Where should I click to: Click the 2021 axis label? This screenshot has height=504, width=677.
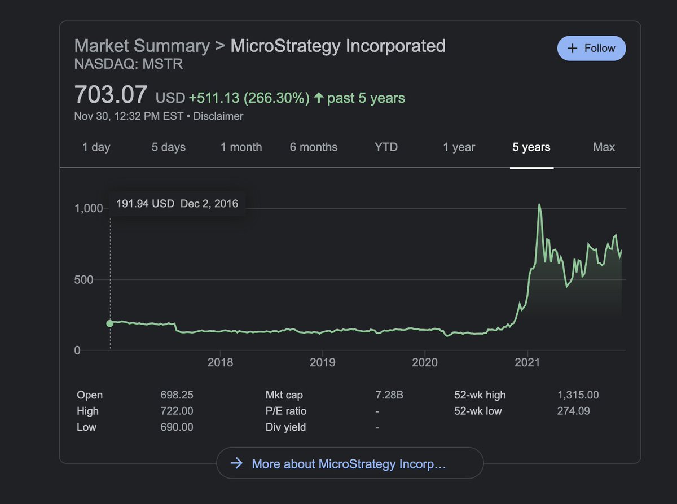pos(527,362)
